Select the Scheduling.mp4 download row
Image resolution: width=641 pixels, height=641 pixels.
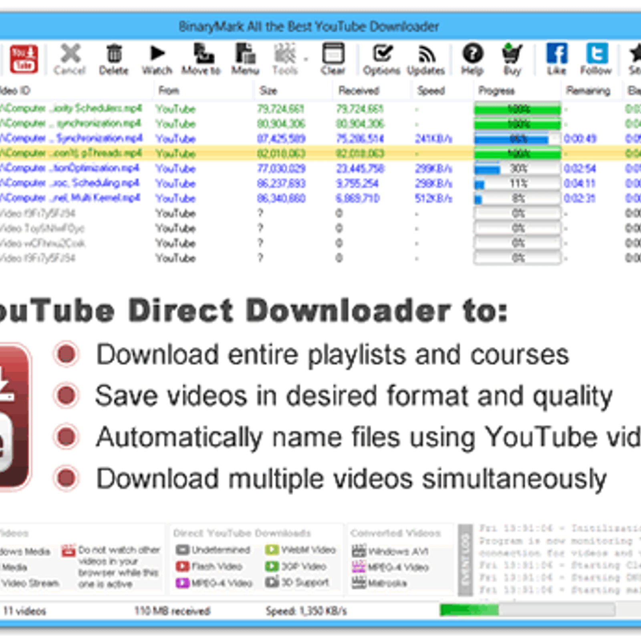coord(320,183)
